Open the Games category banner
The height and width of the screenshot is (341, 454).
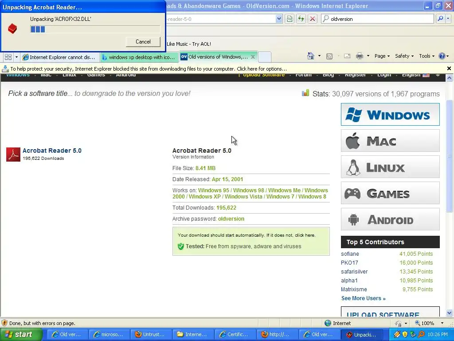pos(390,193)
